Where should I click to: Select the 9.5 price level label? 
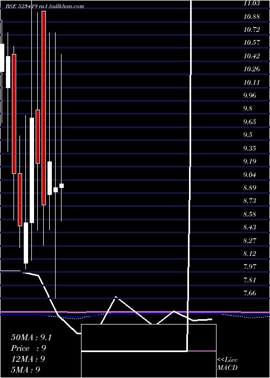click(x=247, y=135)
